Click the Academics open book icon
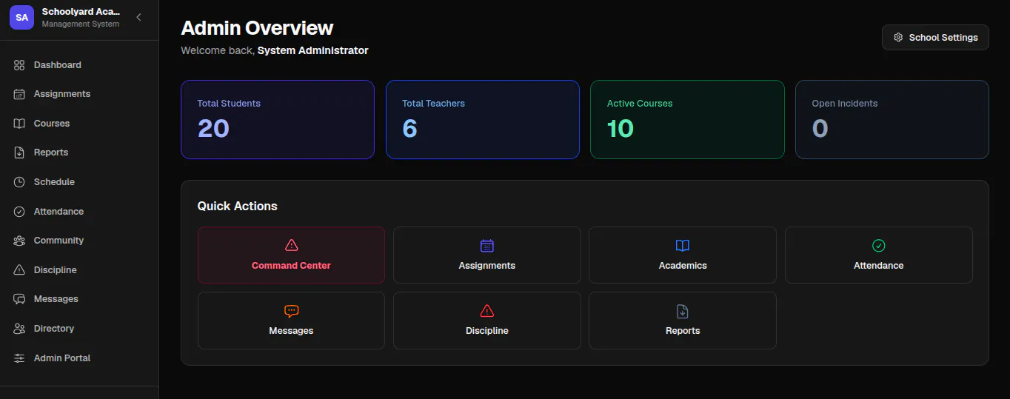 click(x=683, y=245)
